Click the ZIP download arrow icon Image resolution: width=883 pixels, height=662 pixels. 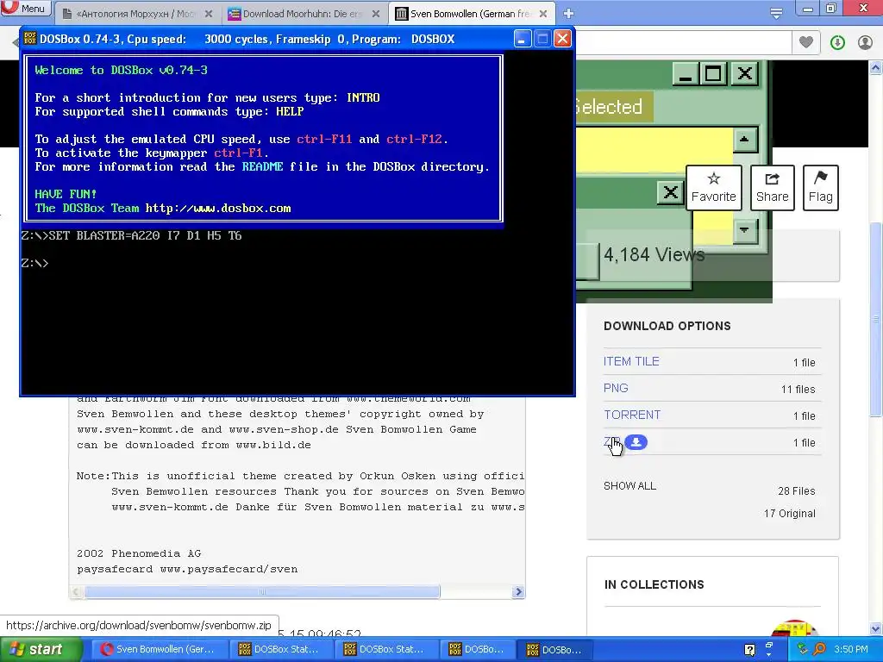pos(636,442)
